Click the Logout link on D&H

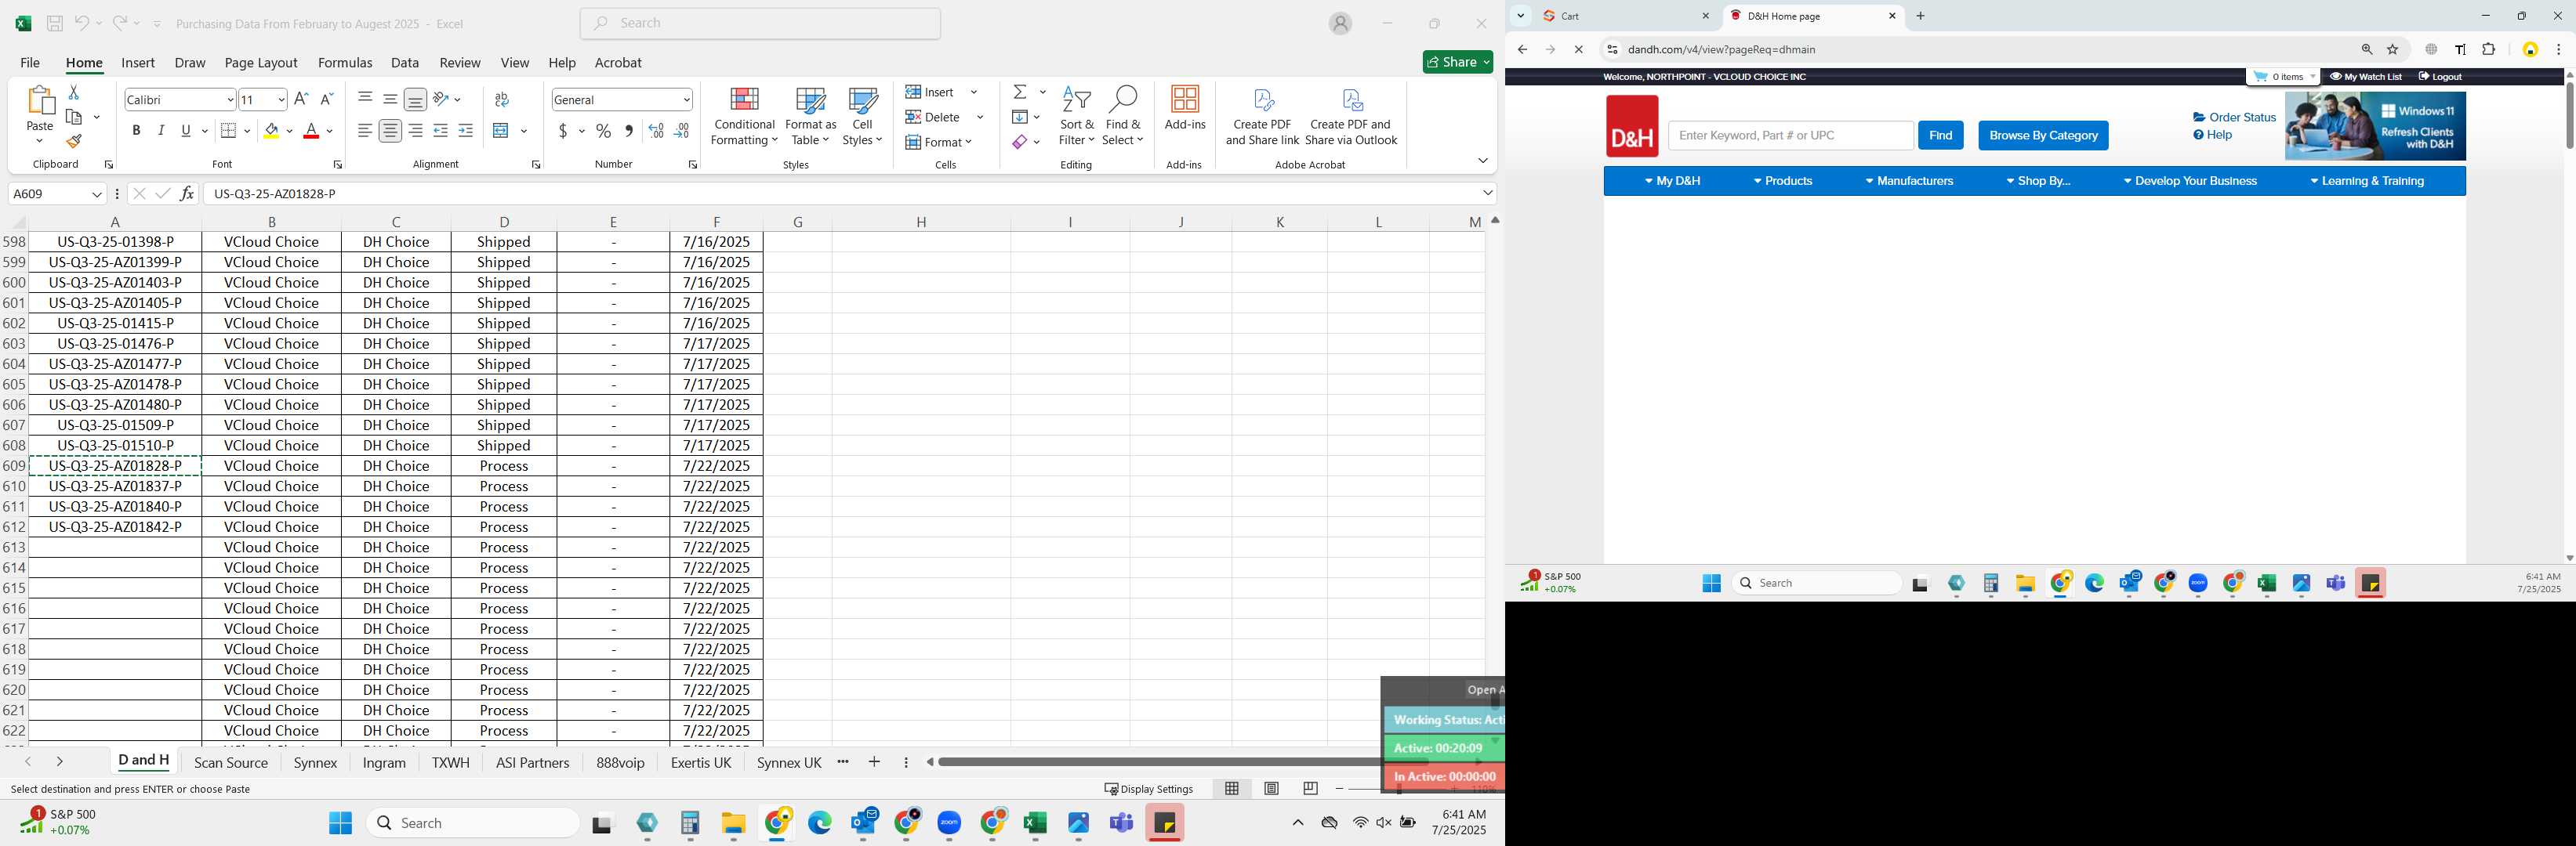coord(2440,77)
